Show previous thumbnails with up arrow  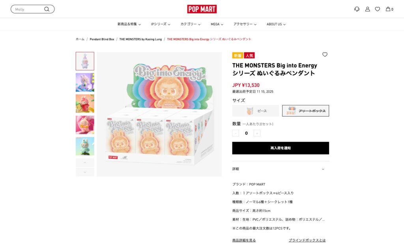tap(85, 162)
